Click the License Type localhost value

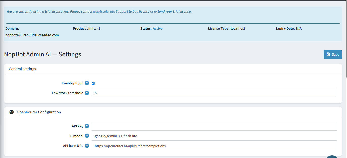(x=238, y=28)
